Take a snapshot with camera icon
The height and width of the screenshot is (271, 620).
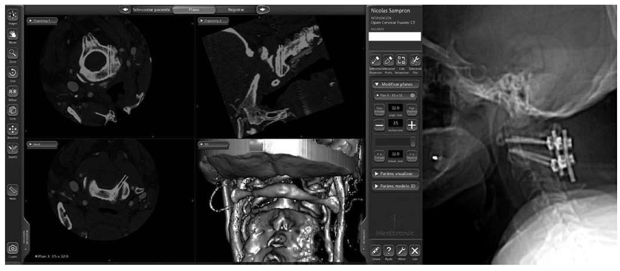pyautogui.click(x=13, y=248)
